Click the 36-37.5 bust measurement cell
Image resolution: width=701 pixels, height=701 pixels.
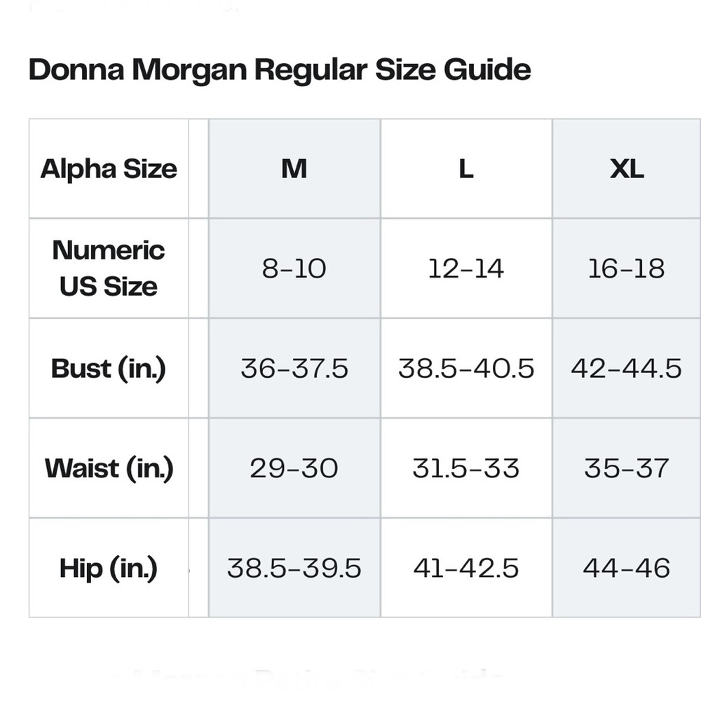[294, 369]
